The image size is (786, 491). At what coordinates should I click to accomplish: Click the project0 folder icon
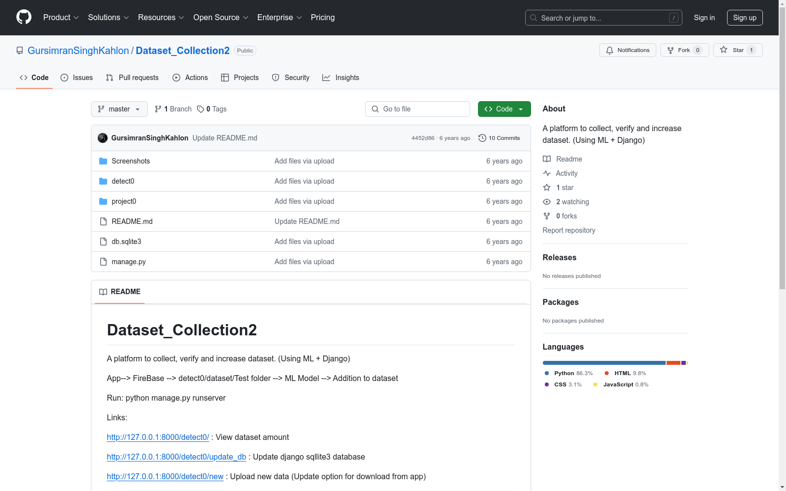click(103, 201)
